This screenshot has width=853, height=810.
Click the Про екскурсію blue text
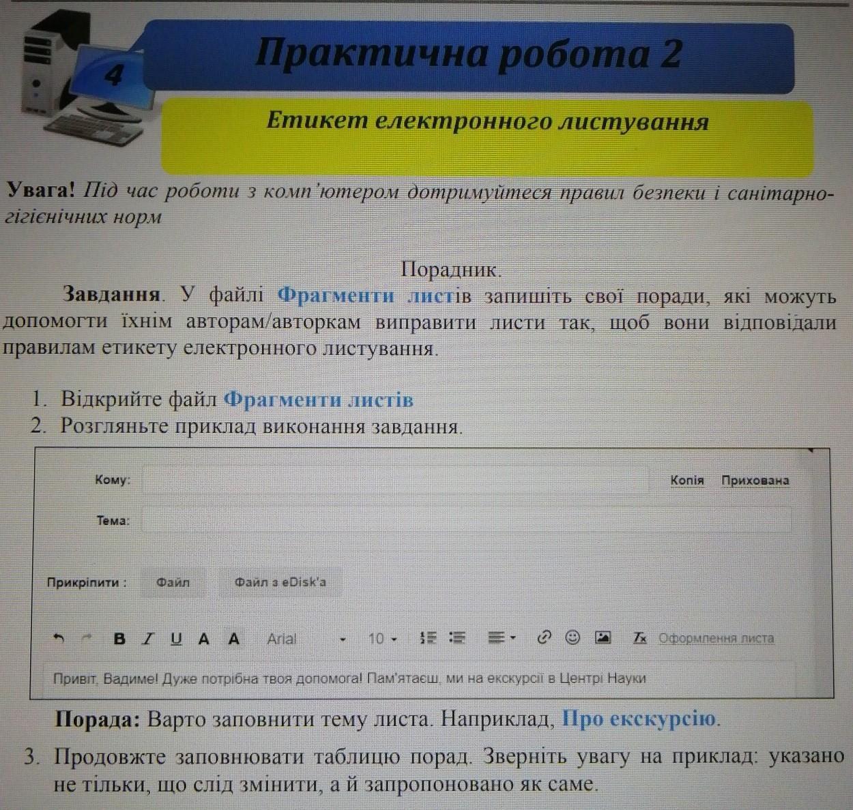[638, 719]
